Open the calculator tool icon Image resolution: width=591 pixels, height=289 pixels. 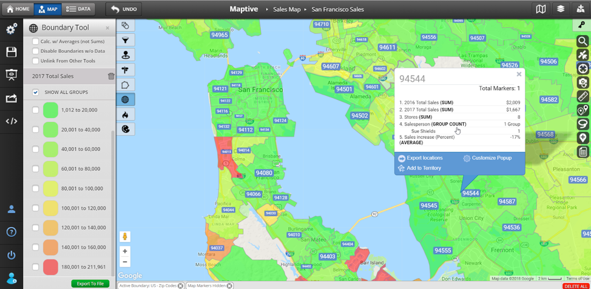click(x=583, y=151)
